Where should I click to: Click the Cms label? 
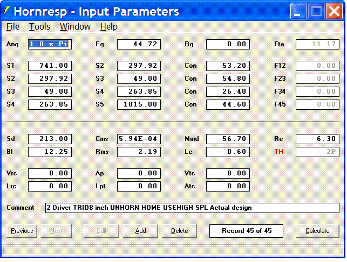tap(102, 139)
